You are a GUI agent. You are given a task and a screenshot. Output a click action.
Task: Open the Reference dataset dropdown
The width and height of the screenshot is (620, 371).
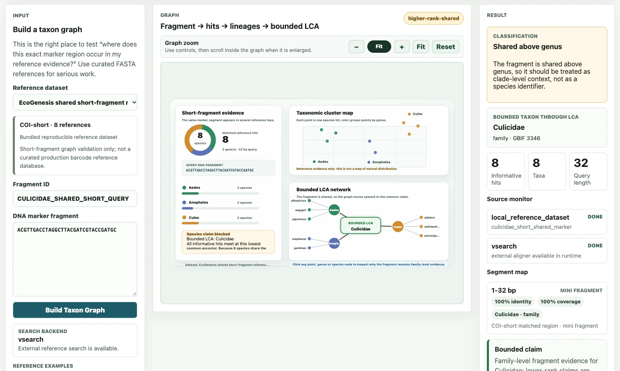75,102
